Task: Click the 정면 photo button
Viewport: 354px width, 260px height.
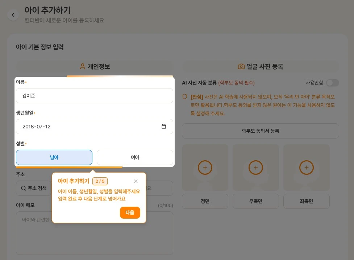Action: (x=205, y=201)
